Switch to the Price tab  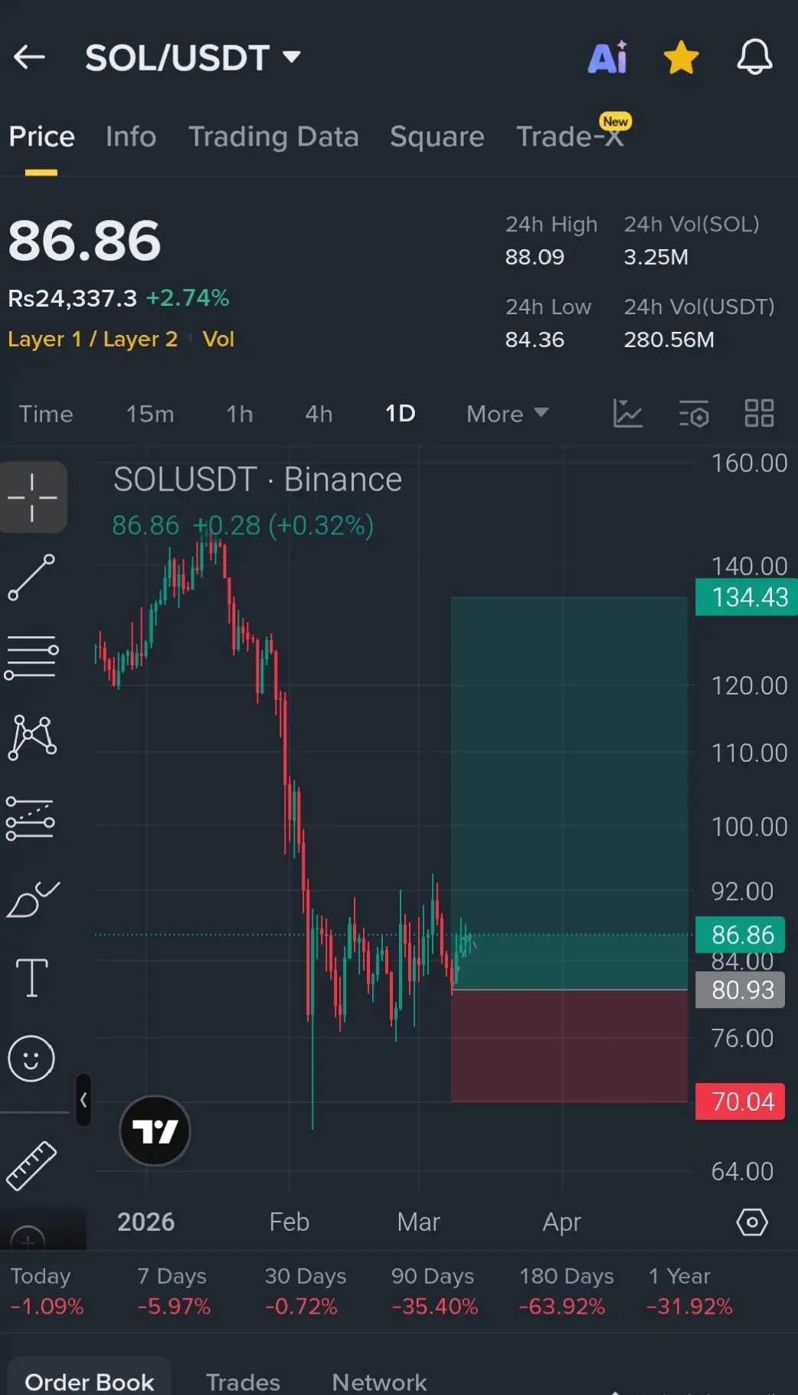41,136
